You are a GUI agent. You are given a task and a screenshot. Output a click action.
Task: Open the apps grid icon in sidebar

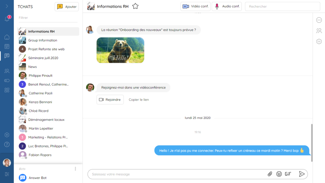[x=7, y=90]
